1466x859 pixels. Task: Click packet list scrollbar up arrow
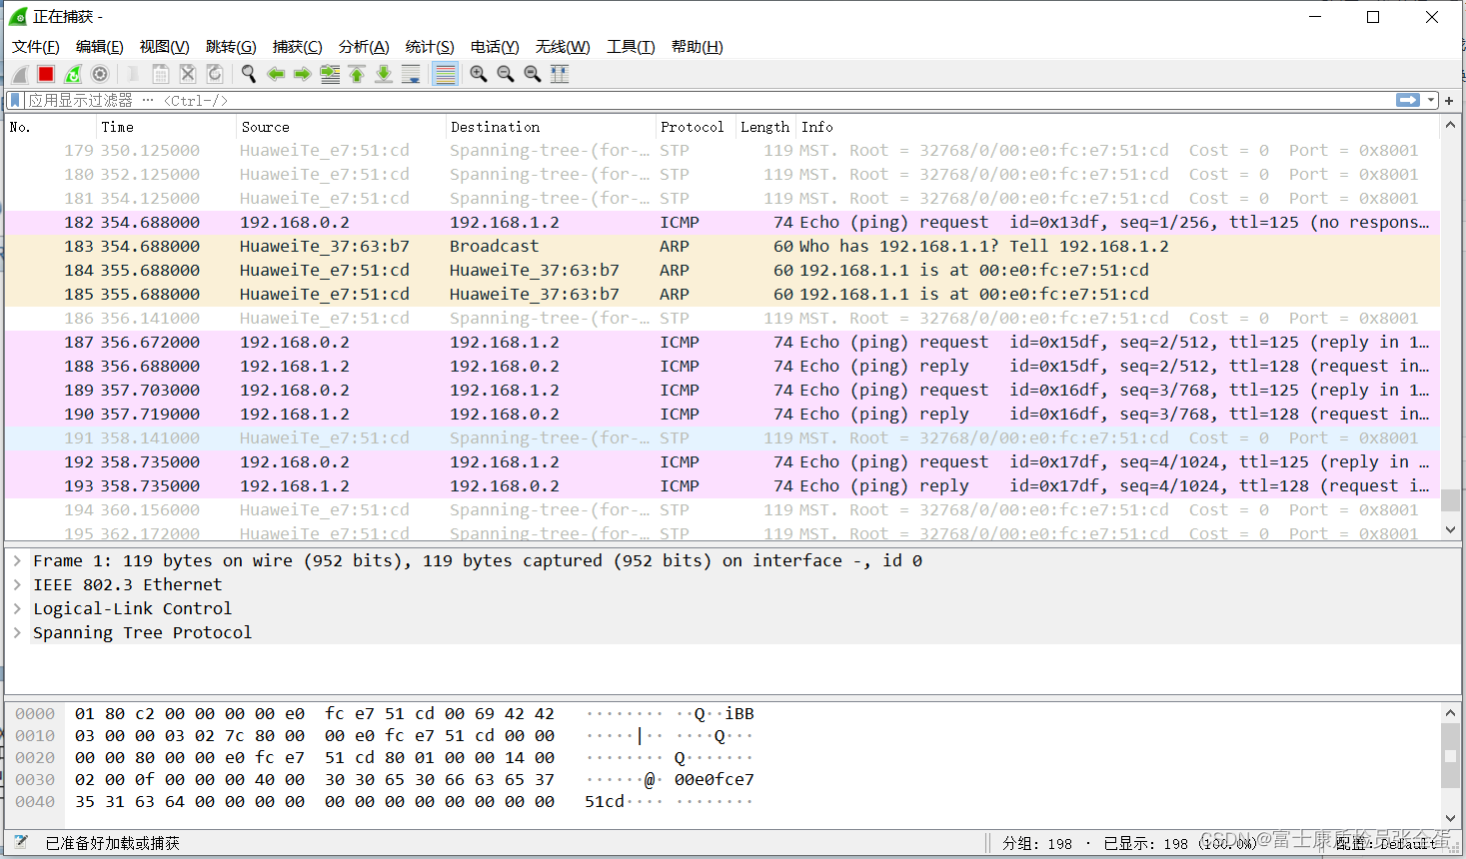point(1450,126)
